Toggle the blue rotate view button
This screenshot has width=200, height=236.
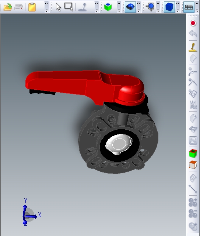pyautogui.click(x=130, y=7)
